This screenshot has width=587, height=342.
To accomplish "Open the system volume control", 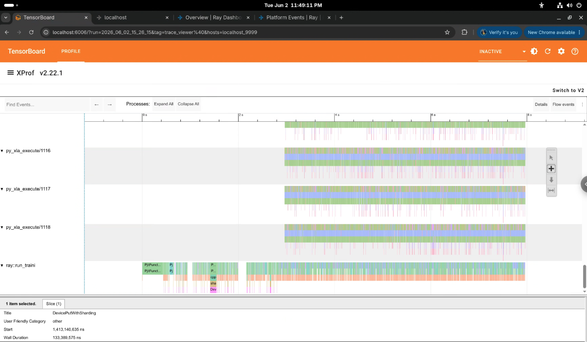I will point(569,5).
